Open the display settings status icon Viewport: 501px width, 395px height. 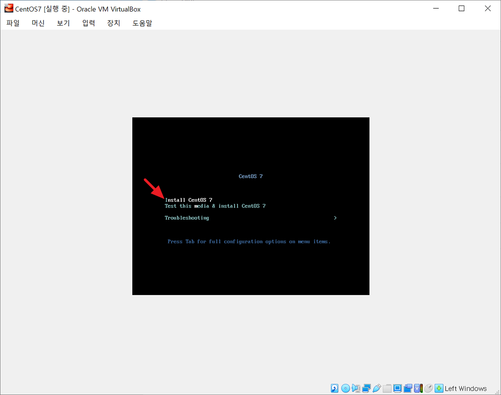click(x=397, y=388)
